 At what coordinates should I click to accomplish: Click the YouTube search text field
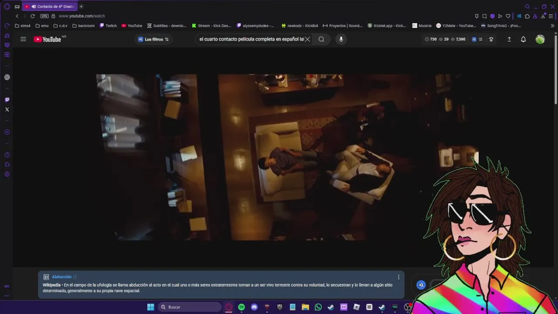coord(252,39)
